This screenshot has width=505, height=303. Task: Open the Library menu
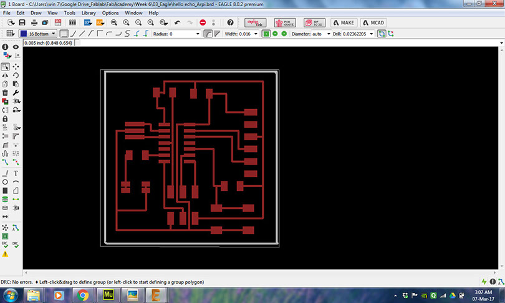pyautogui.click(x=89, y=13)
